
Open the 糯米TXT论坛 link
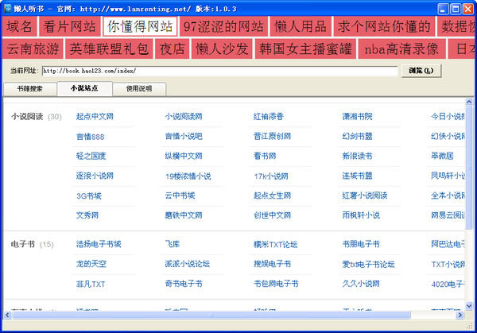pyautogui.click(x=276, y=244)
